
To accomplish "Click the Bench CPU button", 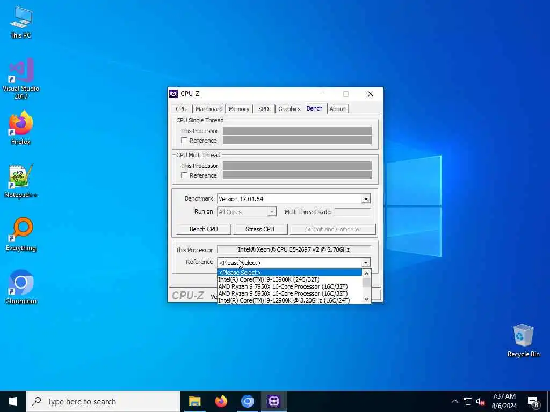I will click(x=204, y=229).
